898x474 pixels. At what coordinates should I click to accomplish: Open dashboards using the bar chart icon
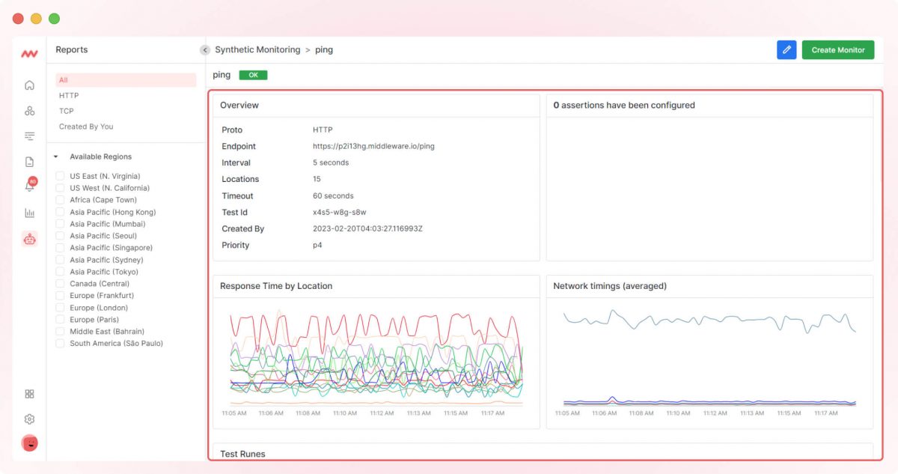tap(29, 213)
